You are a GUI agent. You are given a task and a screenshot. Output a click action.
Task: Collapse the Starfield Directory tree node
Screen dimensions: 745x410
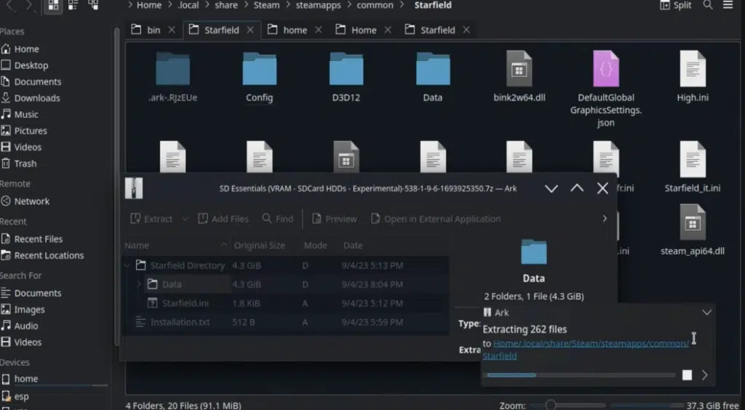(127, 265)
